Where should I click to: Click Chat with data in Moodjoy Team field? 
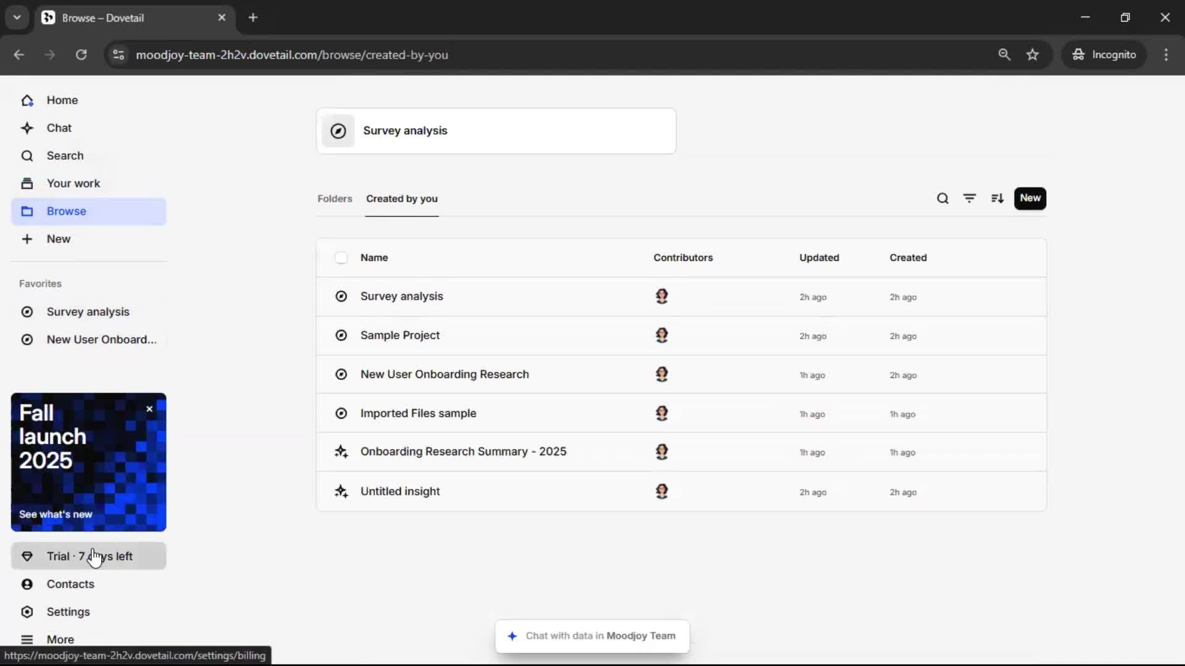(x=592, y=636)
